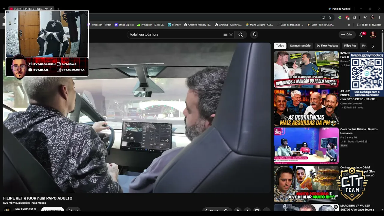Bookmark this page with the star icon

(330, 17)
